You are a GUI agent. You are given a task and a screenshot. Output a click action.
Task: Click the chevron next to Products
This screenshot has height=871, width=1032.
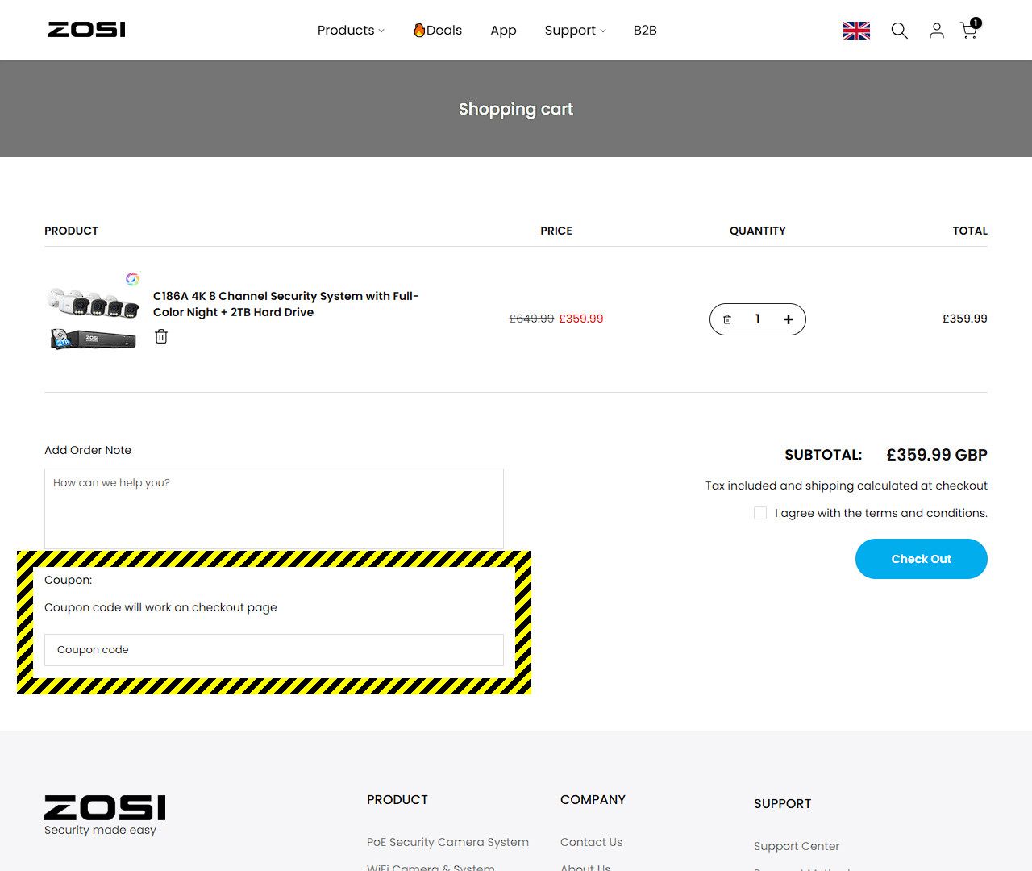382,31
